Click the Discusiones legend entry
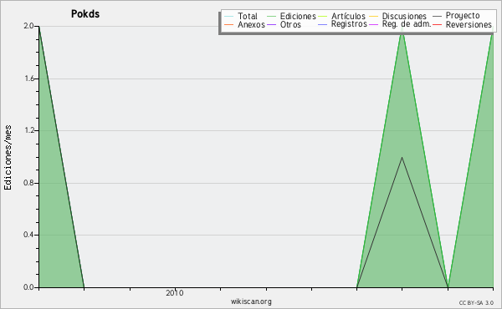 click(x=398, y=16)
